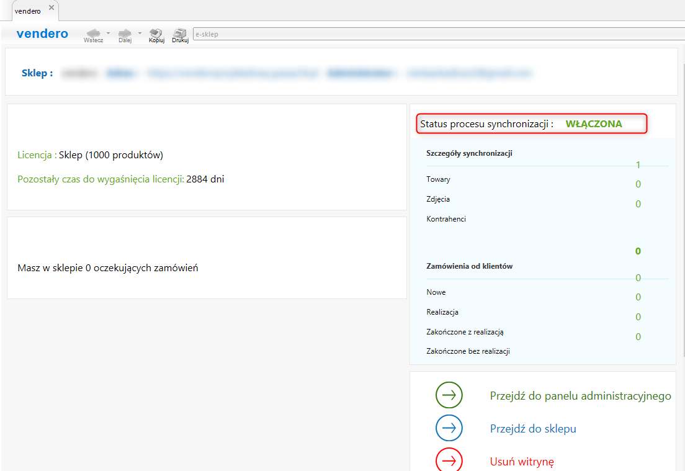Open the Dalej history dropdown arrow
This screenshot has height=471, width=685.
click(x=140, y=33)
